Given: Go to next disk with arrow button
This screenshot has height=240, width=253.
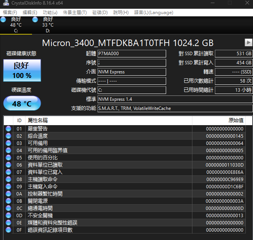Looking at the screenshot, I should [x=248, y=43].
